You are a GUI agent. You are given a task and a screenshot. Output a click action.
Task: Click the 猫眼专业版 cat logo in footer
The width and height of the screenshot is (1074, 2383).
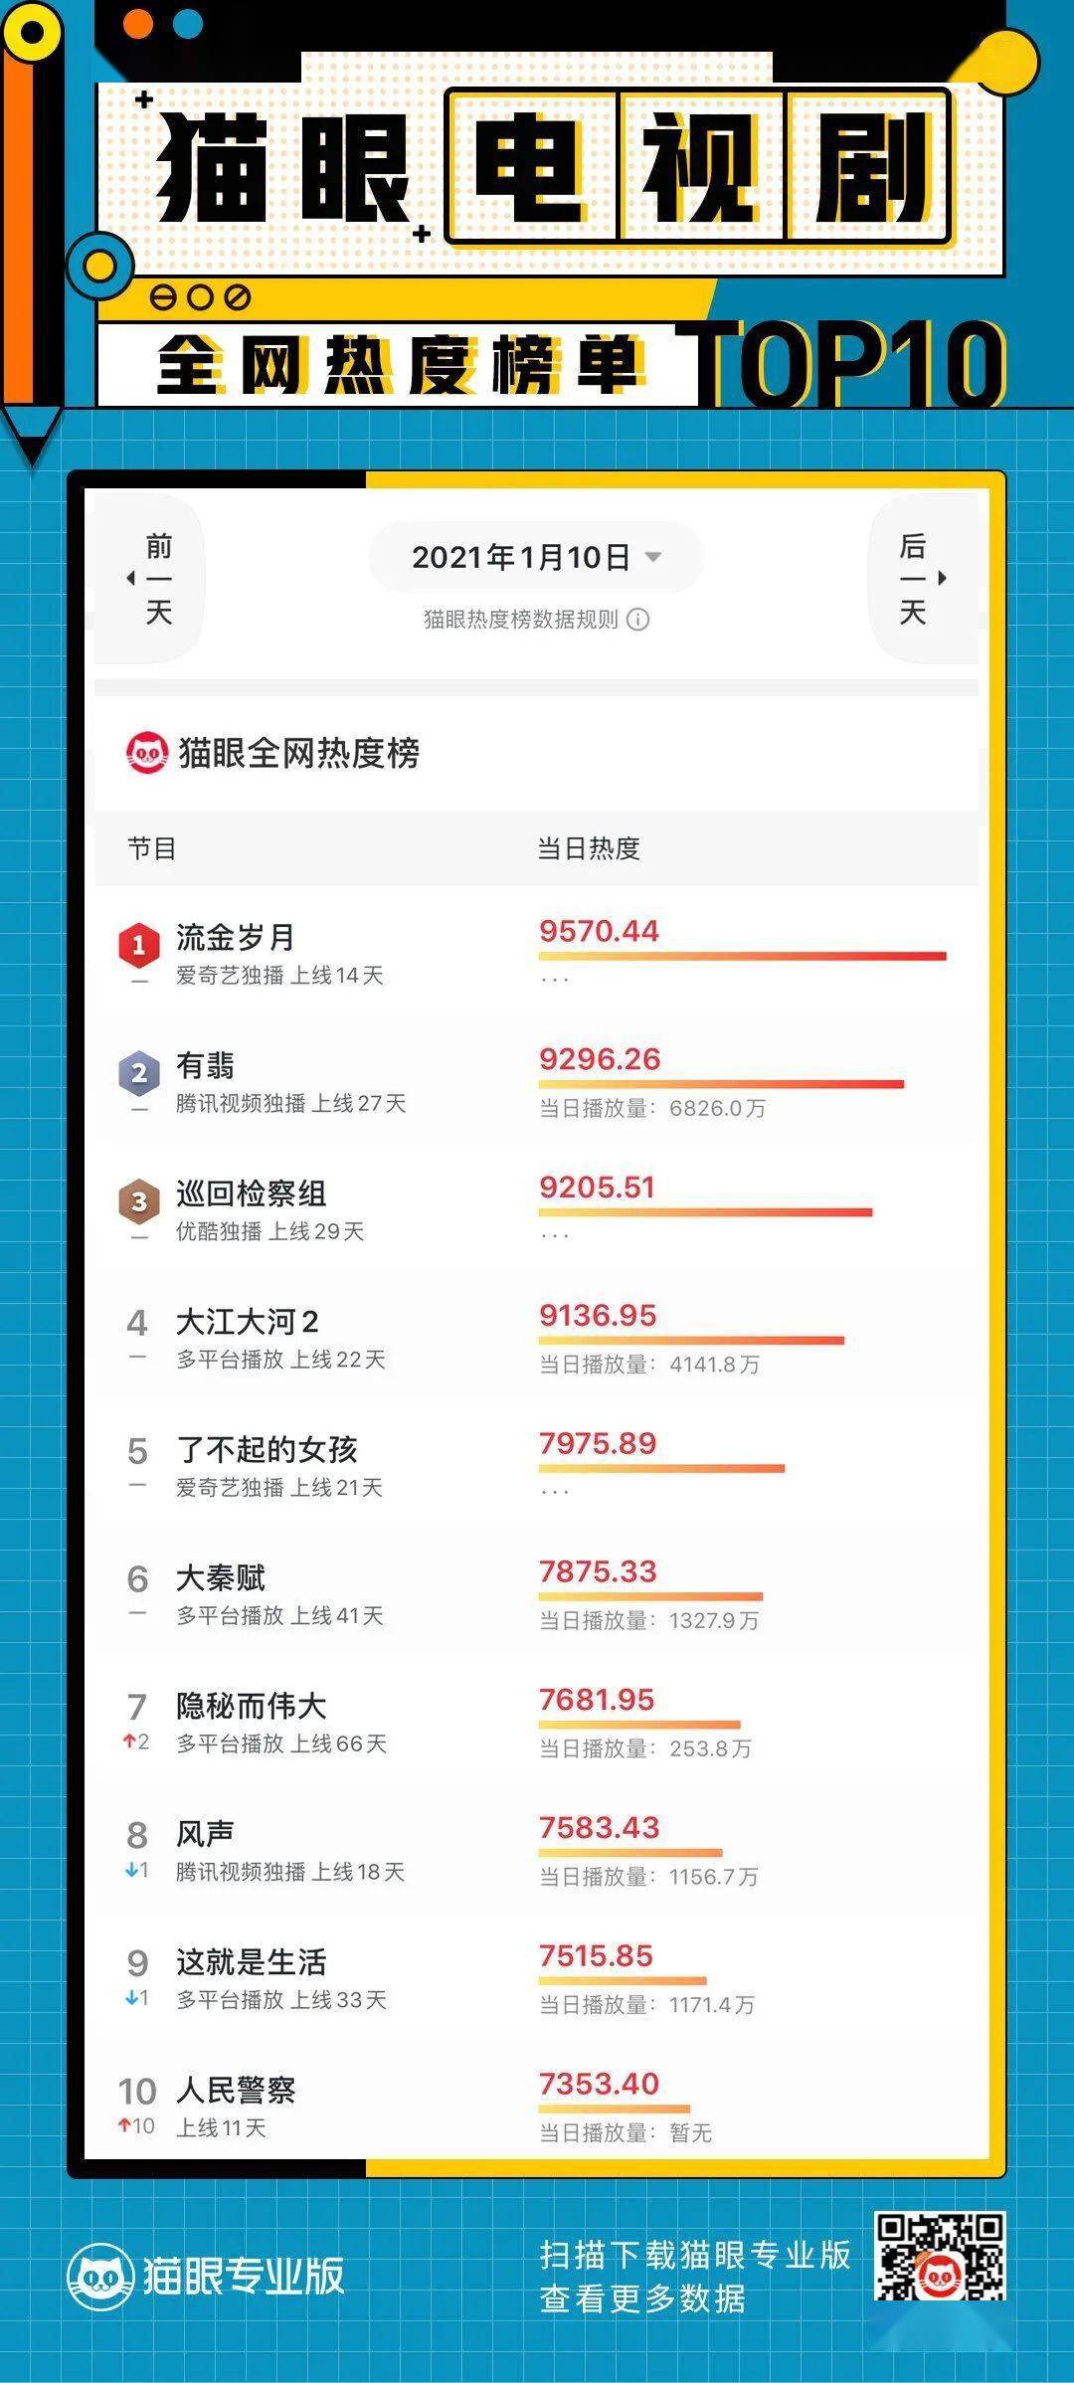[x=100, y=2276]
